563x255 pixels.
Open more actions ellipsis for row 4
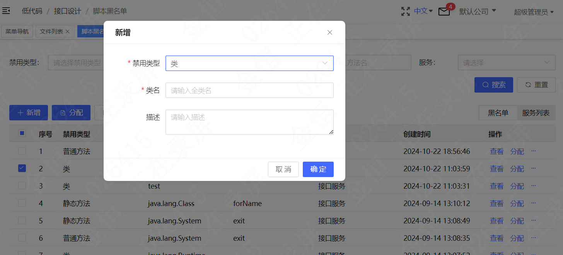(534, 203)
